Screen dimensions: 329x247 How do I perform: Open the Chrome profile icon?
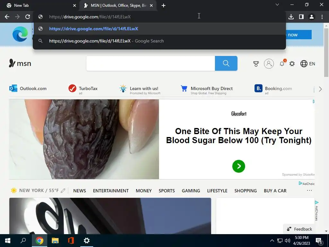click(312, 17)
